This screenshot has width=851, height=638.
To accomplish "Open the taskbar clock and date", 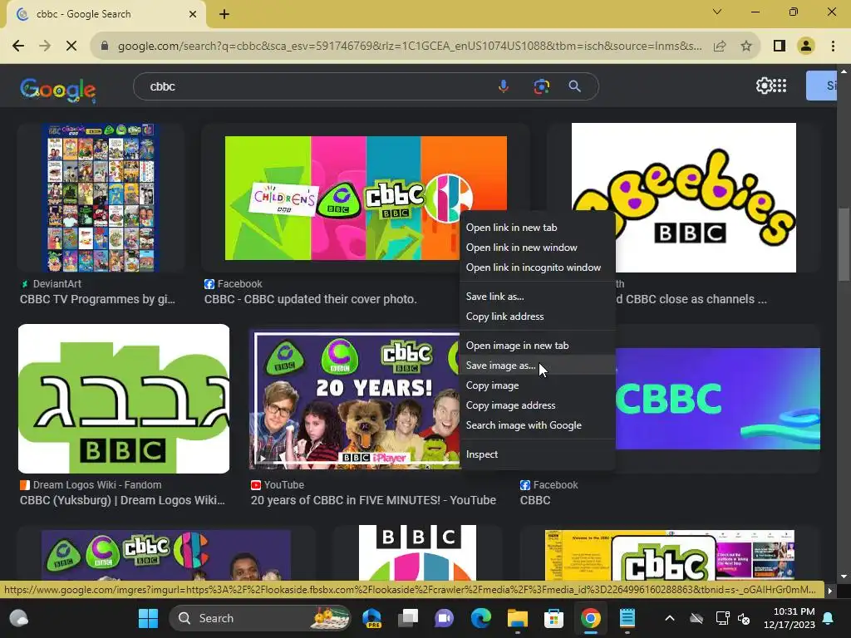I will point(790,618).
